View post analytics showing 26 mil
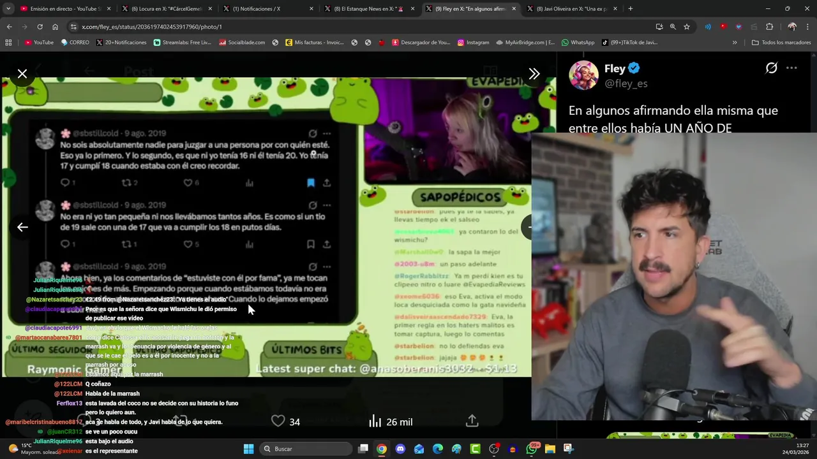The height and width of the screenshot is (459, 817). point(391,421)
